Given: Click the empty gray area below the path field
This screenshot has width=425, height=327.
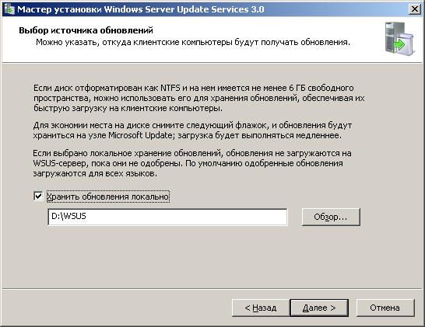Looking at the screenshot, I should (x=212, y=256).
